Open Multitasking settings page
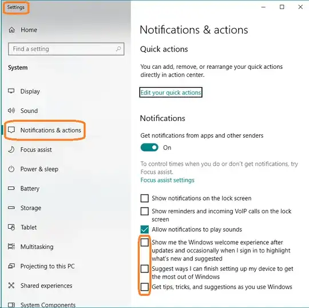Viewport: 309px width, 308px height. pos(37,247)
